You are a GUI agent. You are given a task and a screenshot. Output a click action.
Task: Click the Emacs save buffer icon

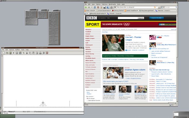click(x=16, y=53)
